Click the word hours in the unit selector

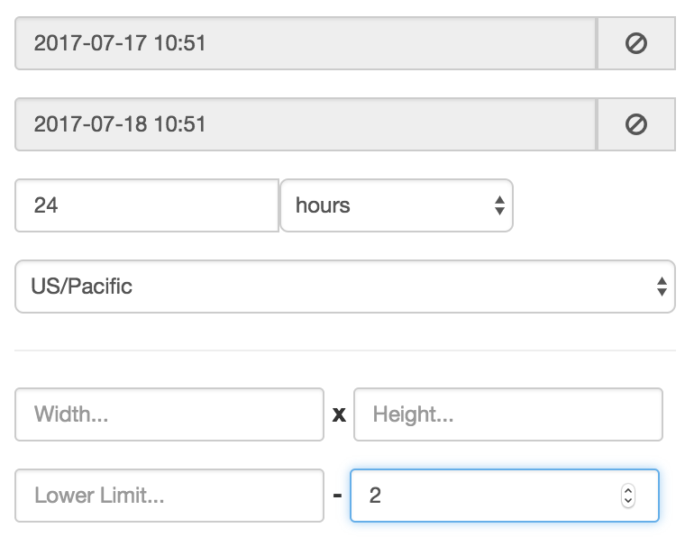(323, 205)
